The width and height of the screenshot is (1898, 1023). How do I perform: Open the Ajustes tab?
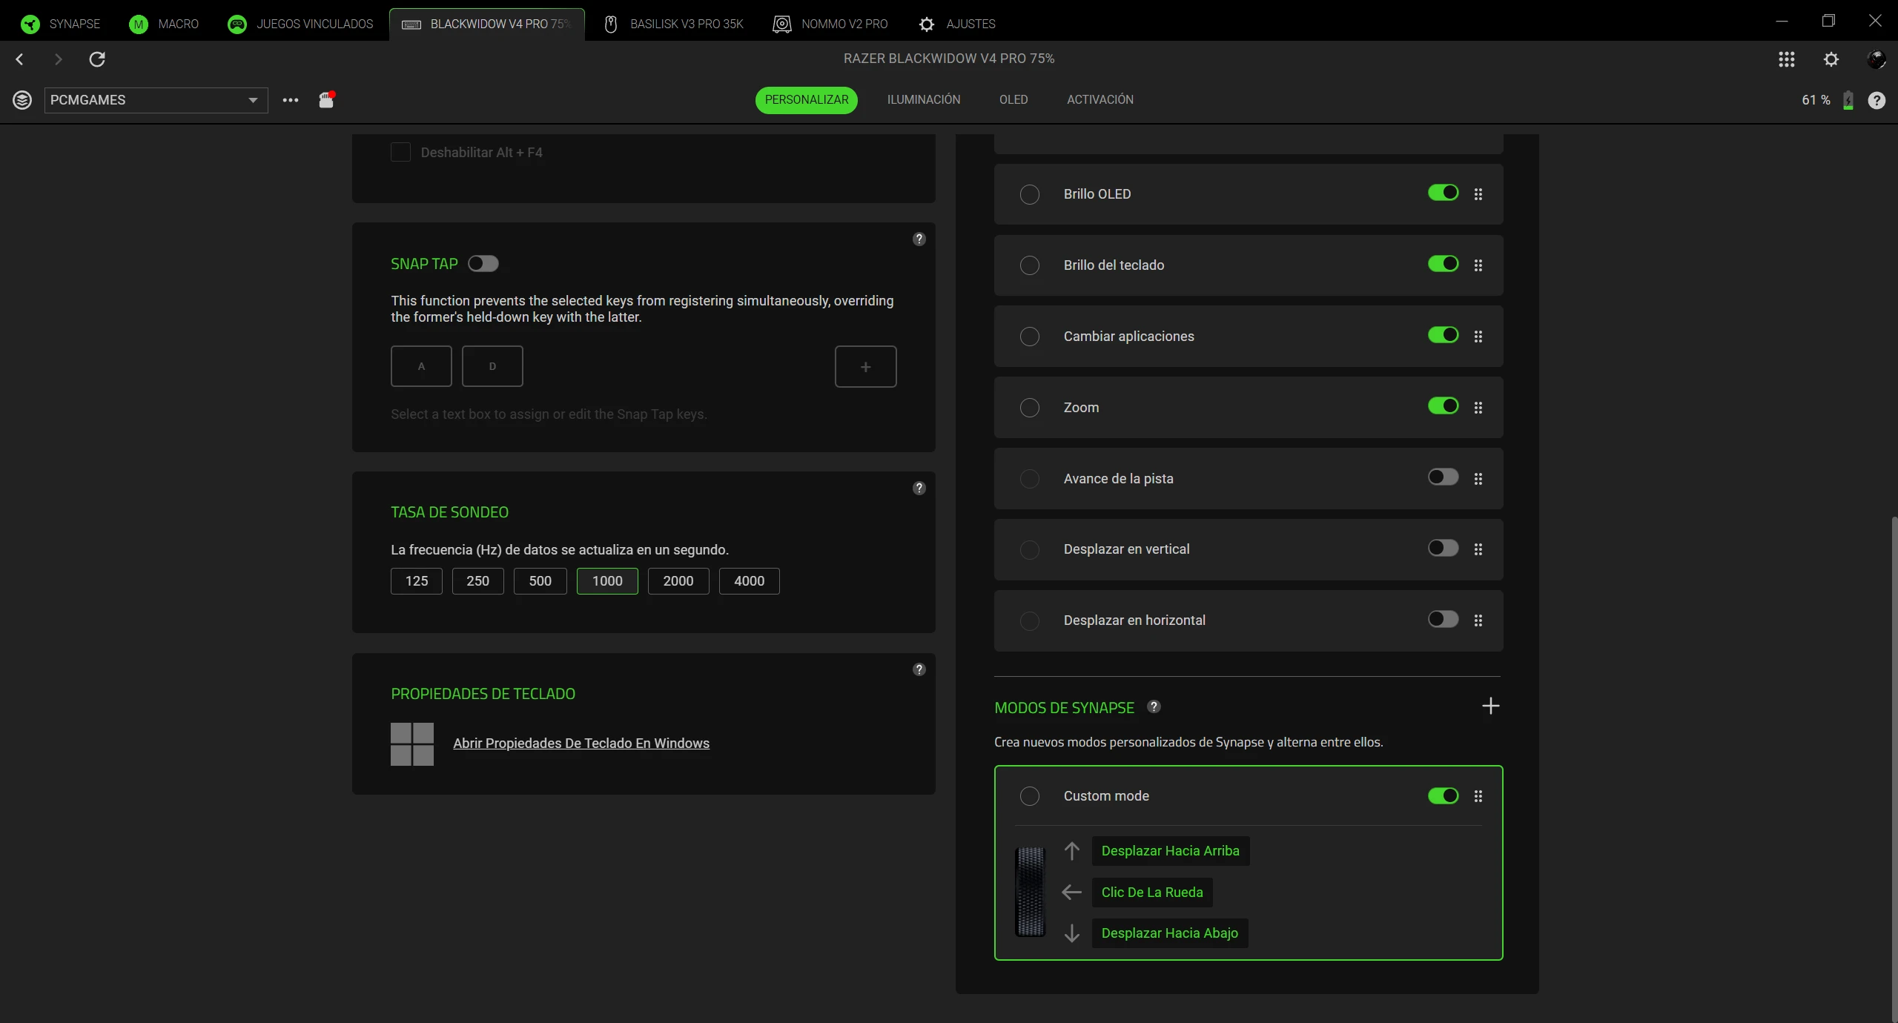(x=957, y=24)
